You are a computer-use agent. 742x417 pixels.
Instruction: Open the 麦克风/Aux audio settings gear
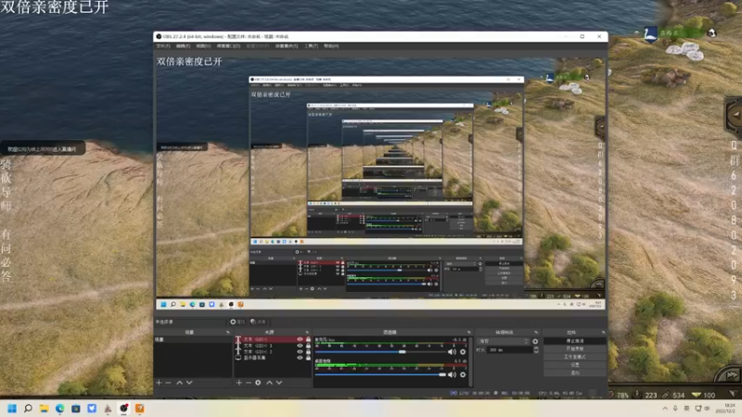pos(463,352)
